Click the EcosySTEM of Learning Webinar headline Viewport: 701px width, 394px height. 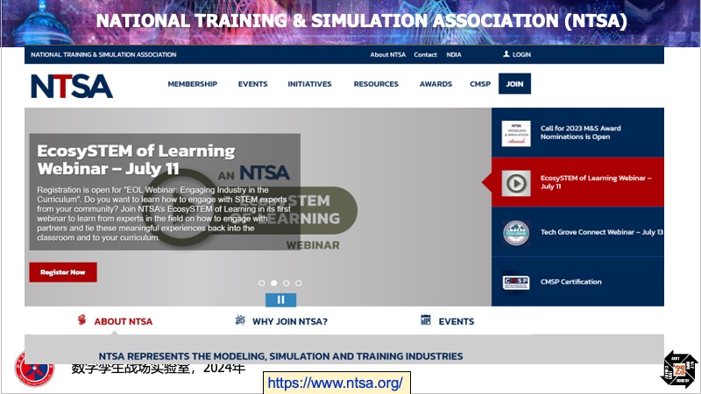pyautogui.click(x=136, y=159)
